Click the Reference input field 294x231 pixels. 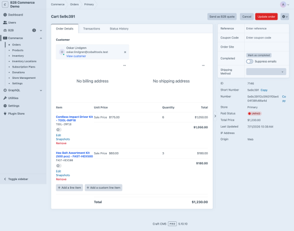(267, 28)
